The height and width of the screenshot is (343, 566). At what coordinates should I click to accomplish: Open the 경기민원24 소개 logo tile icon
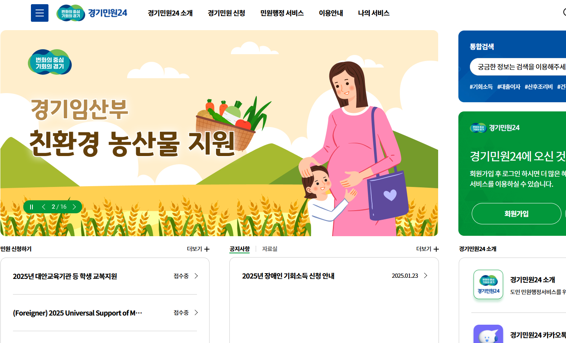pyautogui.click(x=488, y=285)
